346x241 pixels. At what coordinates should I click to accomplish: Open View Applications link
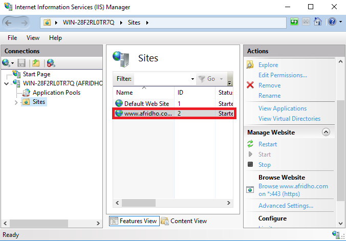283,108
